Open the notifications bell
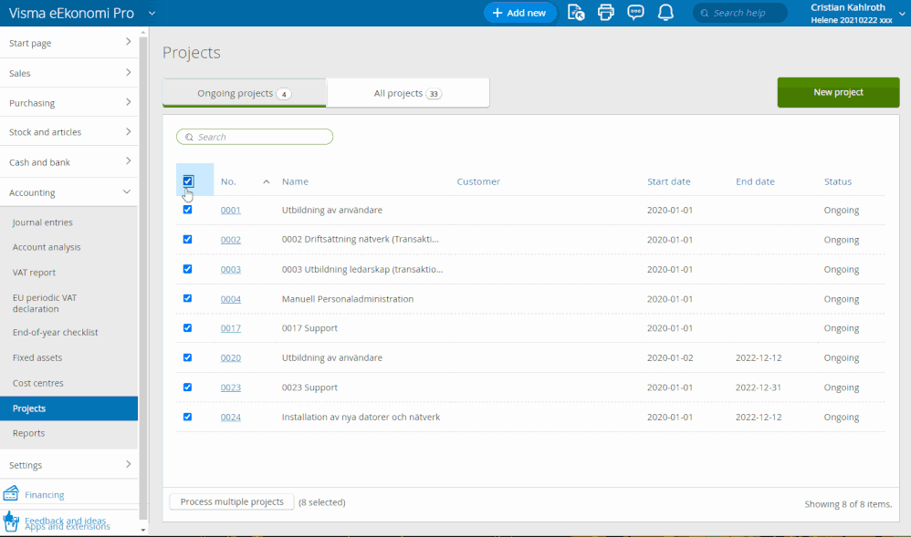Screen dimensions: 911x537 point(665,13)
